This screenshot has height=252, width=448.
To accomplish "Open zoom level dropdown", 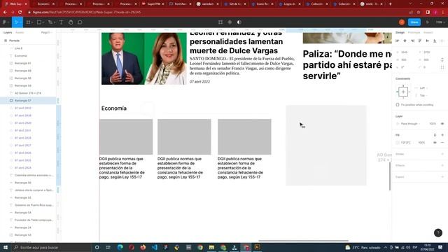I will (x=440, y=22).
